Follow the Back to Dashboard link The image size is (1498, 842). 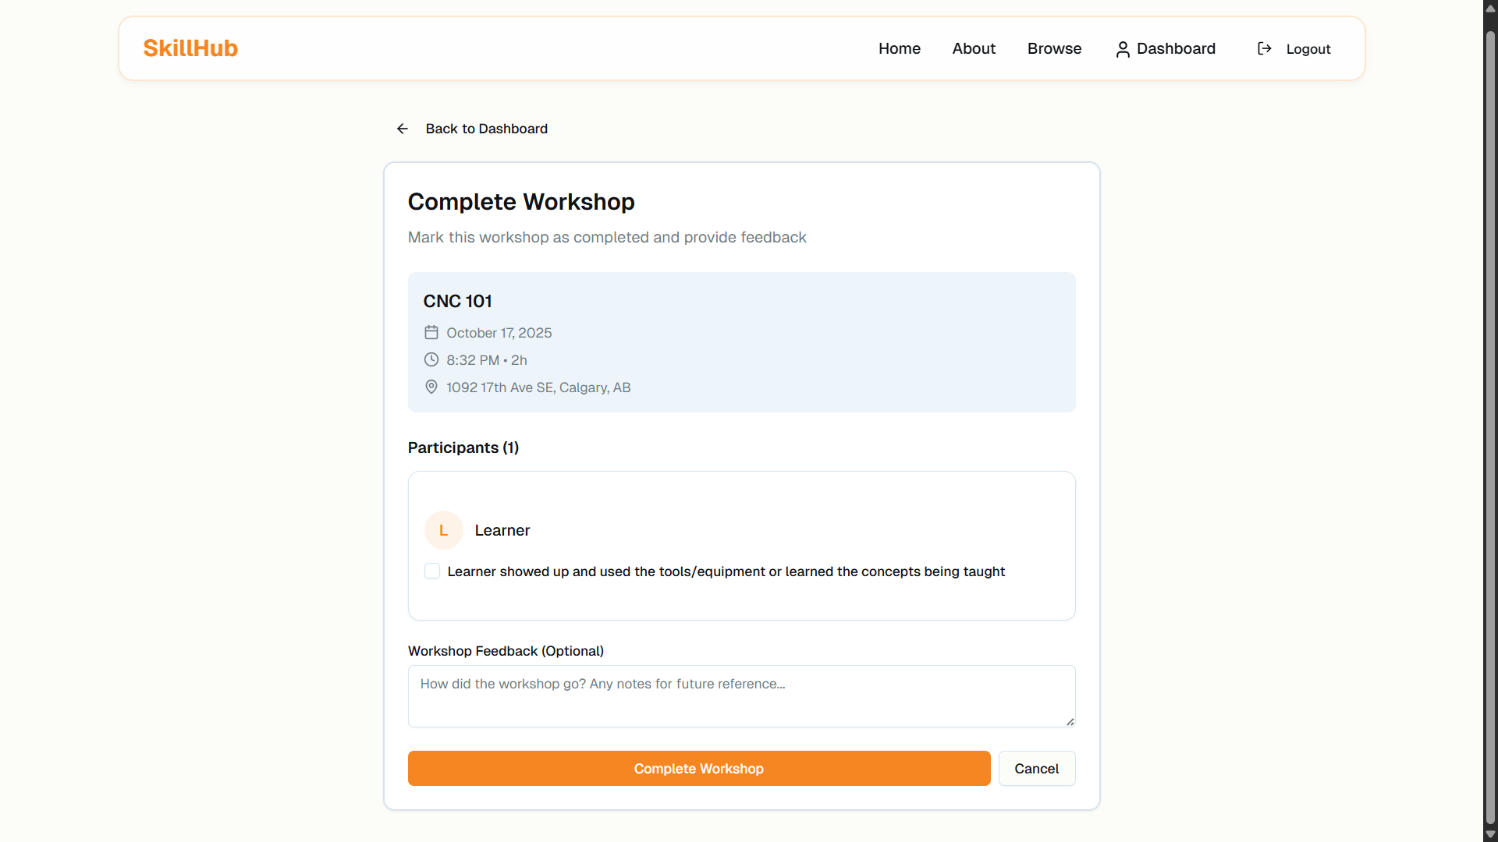[486, 129]
